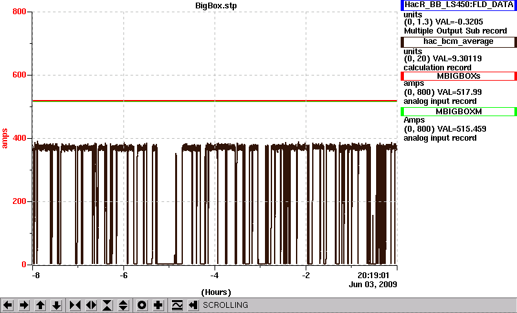Click the waveform graph-mode toolbar icon
This screenshot has height=313, width=517.
click(177, 305)
